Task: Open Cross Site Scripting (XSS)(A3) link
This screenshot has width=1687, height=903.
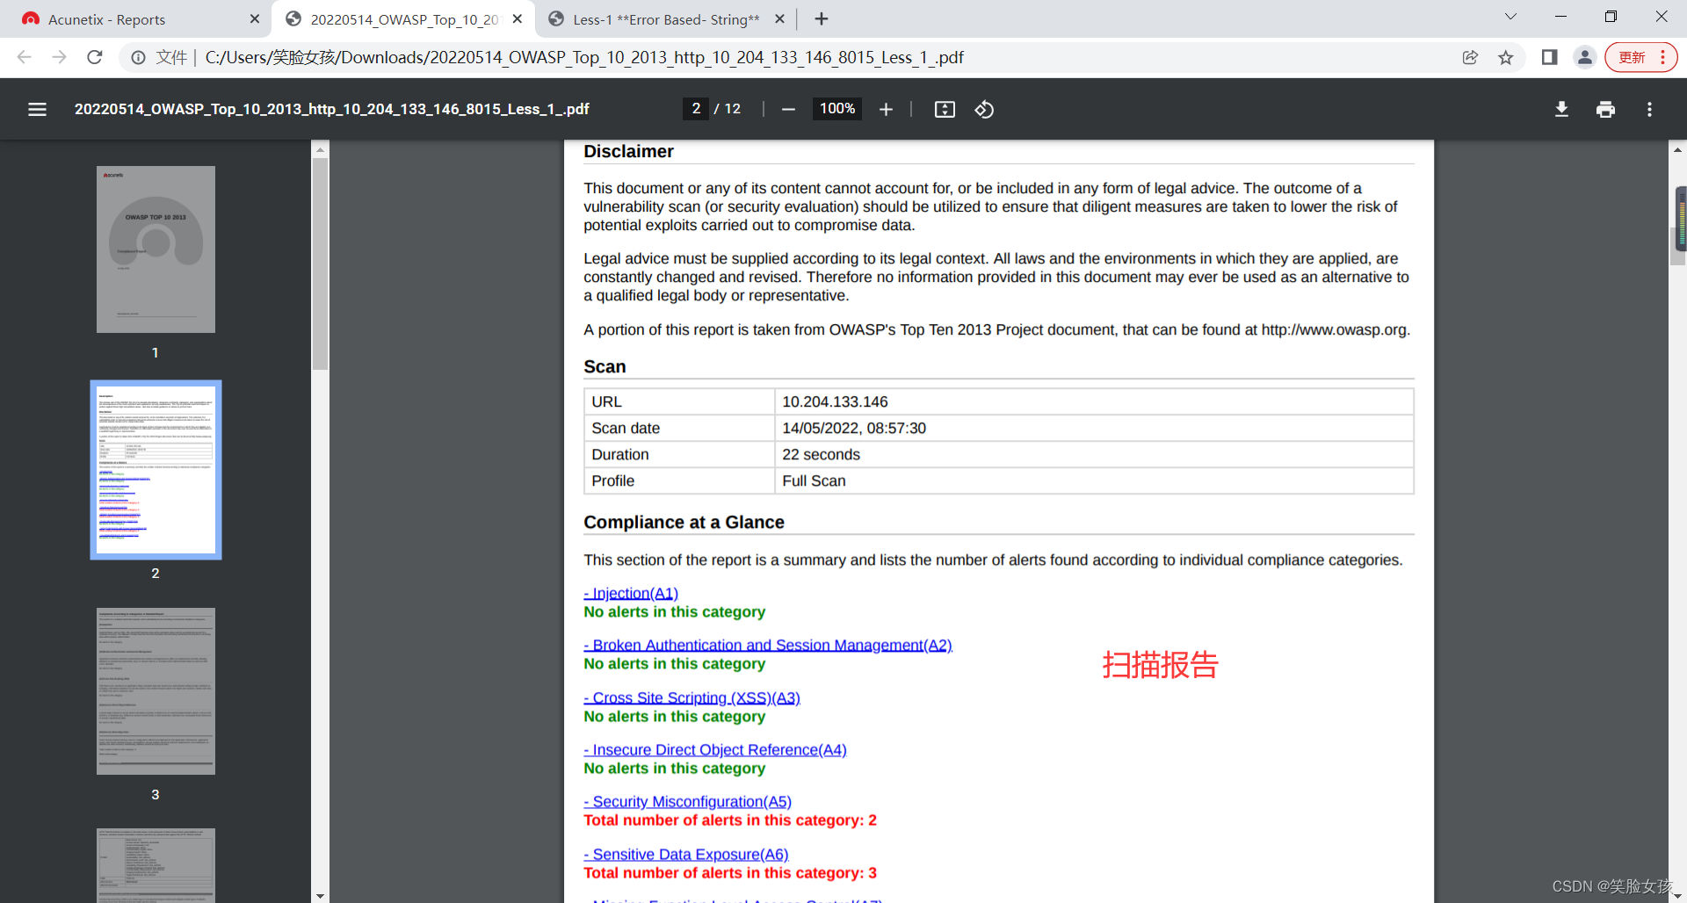Action: 692,698
